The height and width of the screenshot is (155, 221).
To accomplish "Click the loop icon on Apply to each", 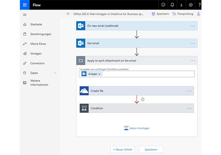I will coord(81,61).
